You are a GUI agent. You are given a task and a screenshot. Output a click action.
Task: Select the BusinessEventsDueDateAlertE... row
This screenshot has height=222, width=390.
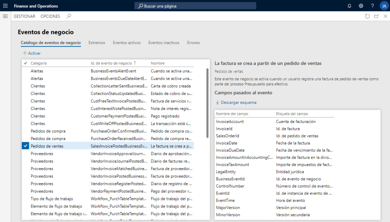[108, 78]
